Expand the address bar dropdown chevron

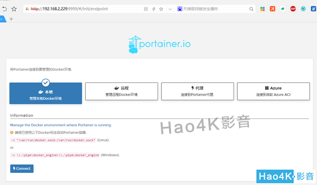tap(170, 9)
